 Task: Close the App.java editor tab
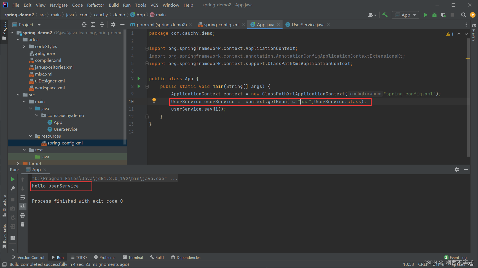(x=278, y=25)
